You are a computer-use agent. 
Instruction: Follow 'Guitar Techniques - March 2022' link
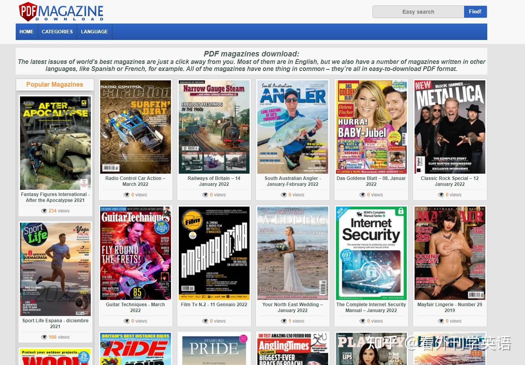tap(136, 307)
